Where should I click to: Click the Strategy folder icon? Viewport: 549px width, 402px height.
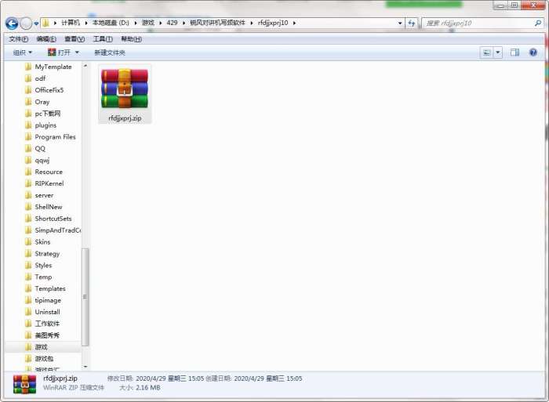[x=29, y=253]
